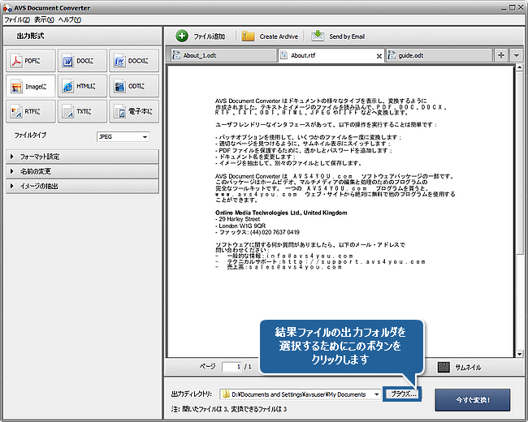Click the Send by Email label
Image resolution: width=528 pixels, height=422 pixels.
pos(347,37)
